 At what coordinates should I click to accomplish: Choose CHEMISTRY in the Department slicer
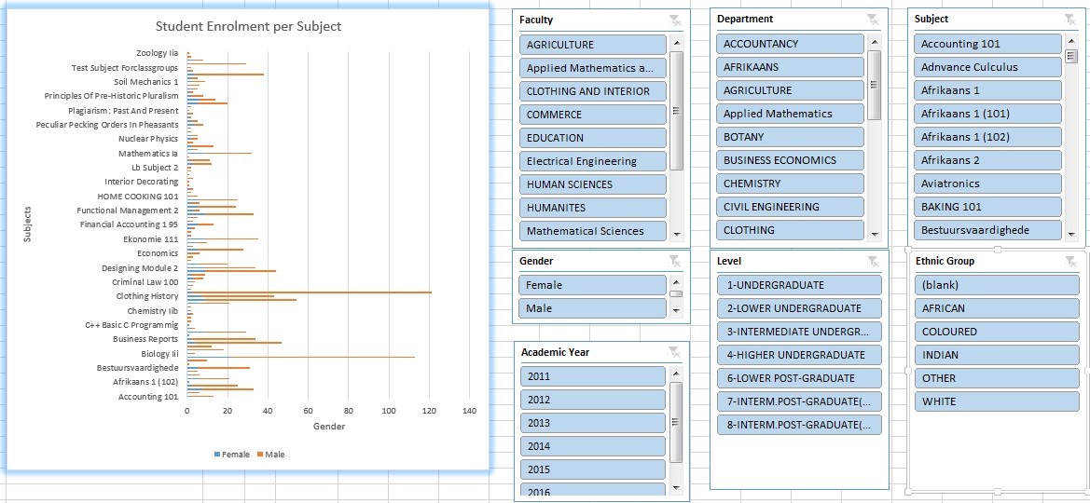(x=790, y=184)
